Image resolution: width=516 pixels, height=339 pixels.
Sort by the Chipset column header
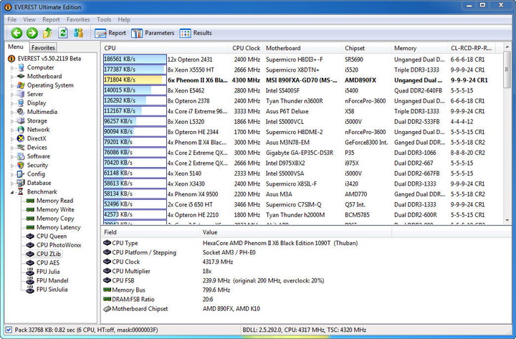pyautogui.click(x=366, y=48)
